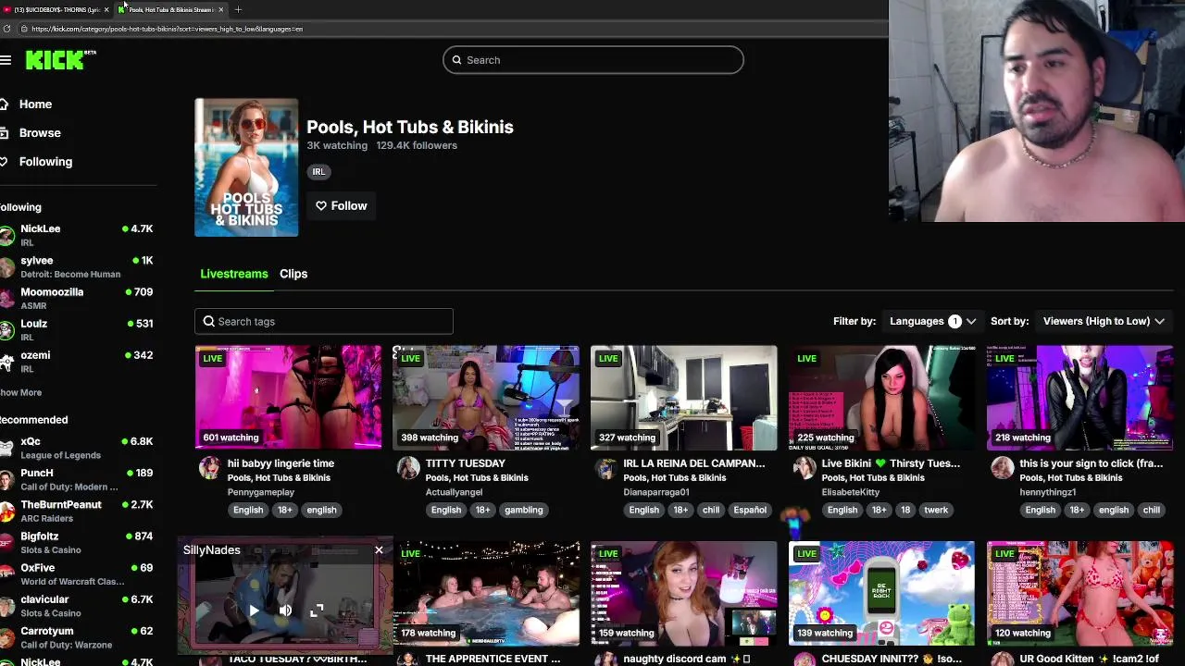The height and width of the screenshot is (666, 1185).
Task: Click xQc avatar in recommended list
Action: tap(7, 448)
